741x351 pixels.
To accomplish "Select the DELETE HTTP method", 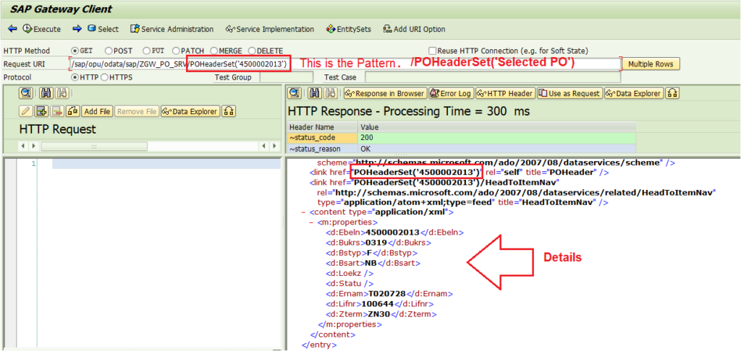I will pos(251,51).
